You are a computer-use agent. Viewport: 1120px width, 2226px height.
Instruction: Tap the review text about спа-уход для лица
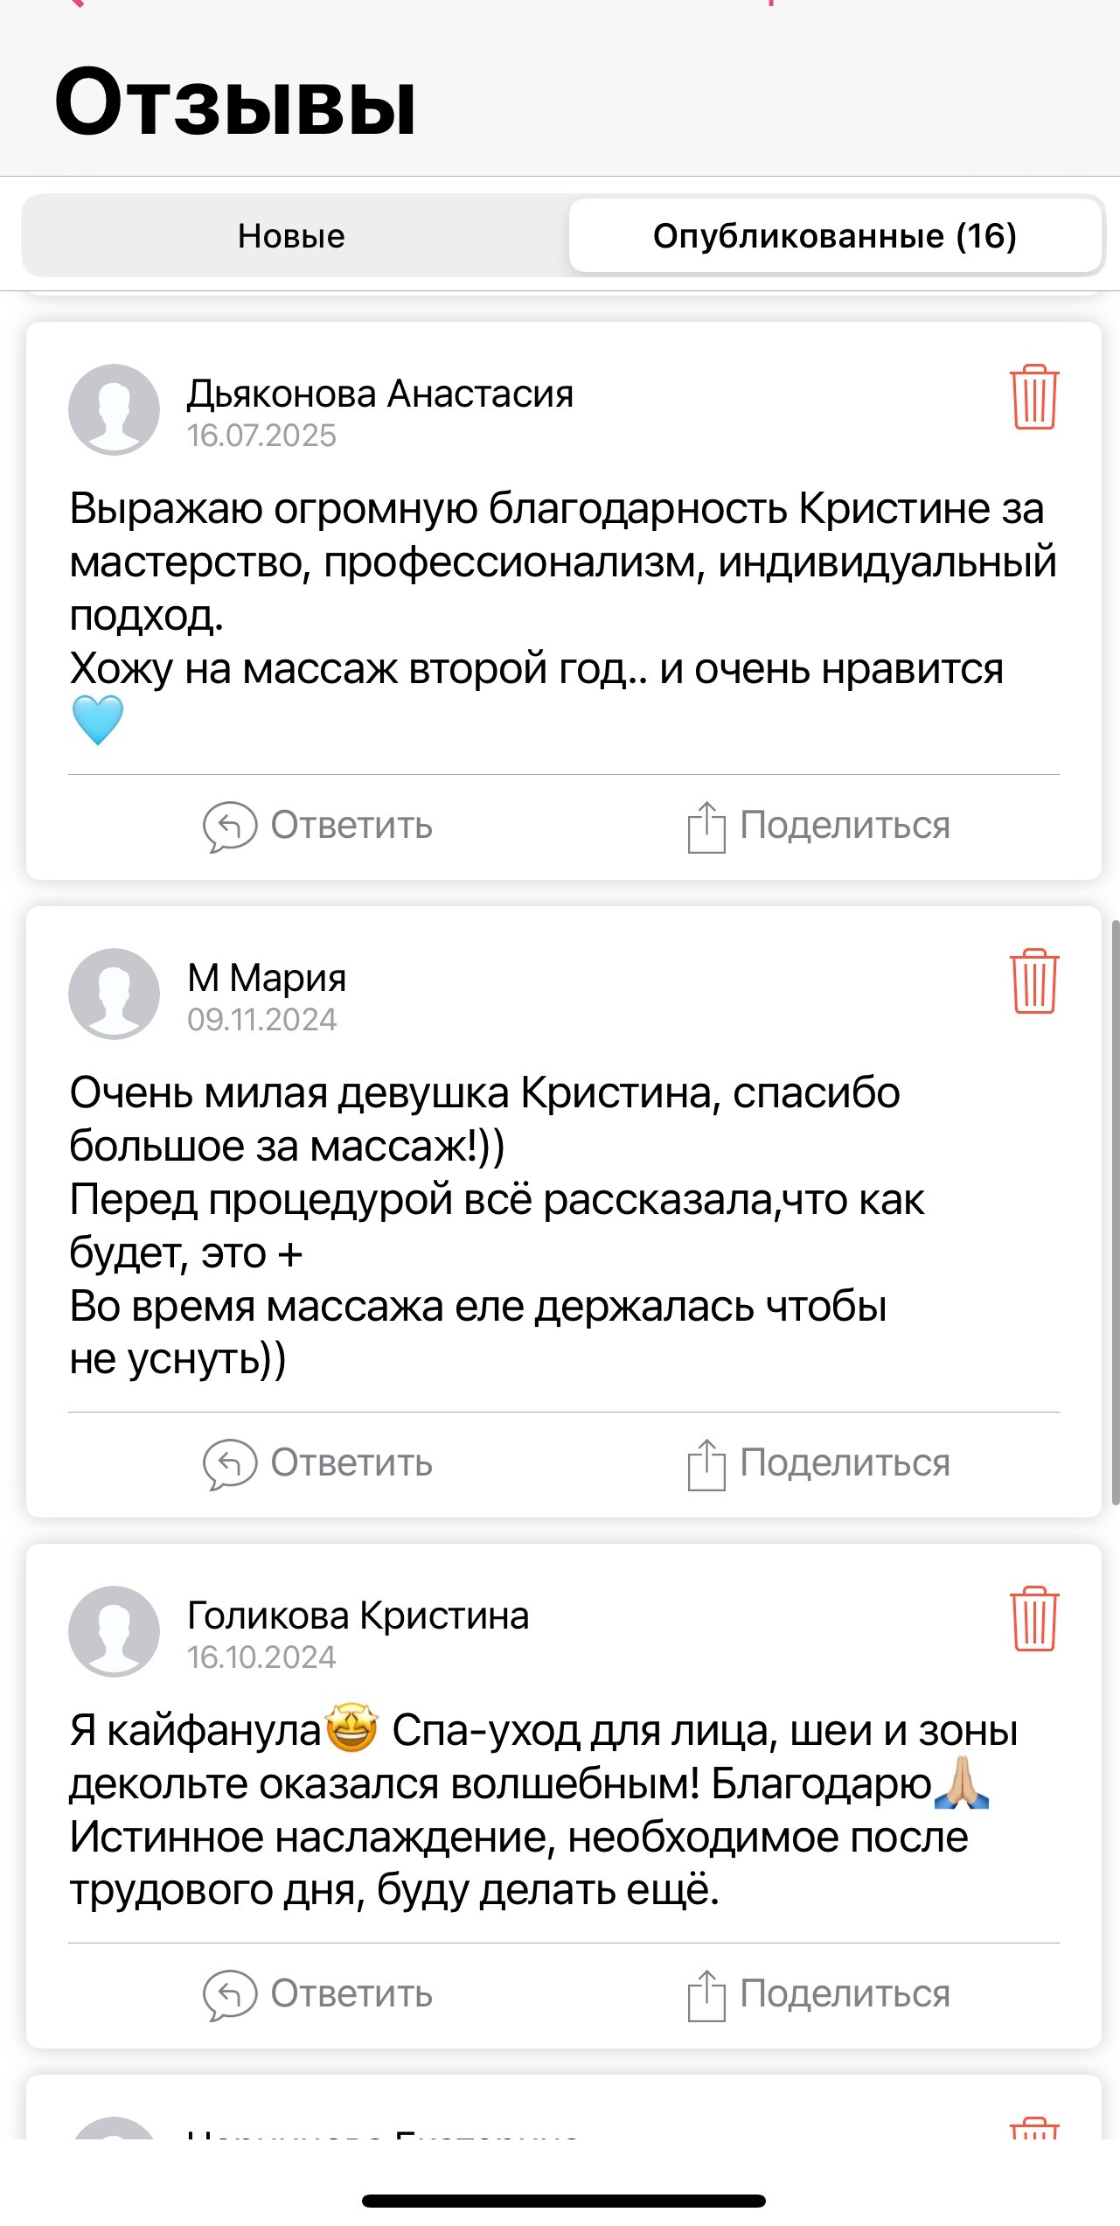click(x=542, y=1810)
